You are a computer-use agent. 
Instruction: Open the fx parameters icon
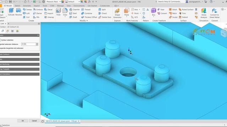(89, 1)
